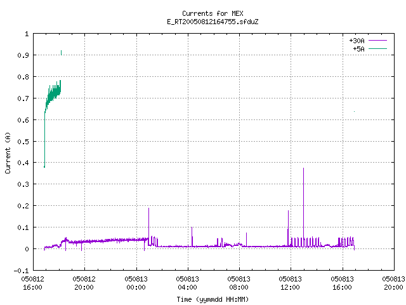Viewport: 406px width, 305px height.
Task: Click the y-axis tick value 0.4
Action: tap(23, 163)
